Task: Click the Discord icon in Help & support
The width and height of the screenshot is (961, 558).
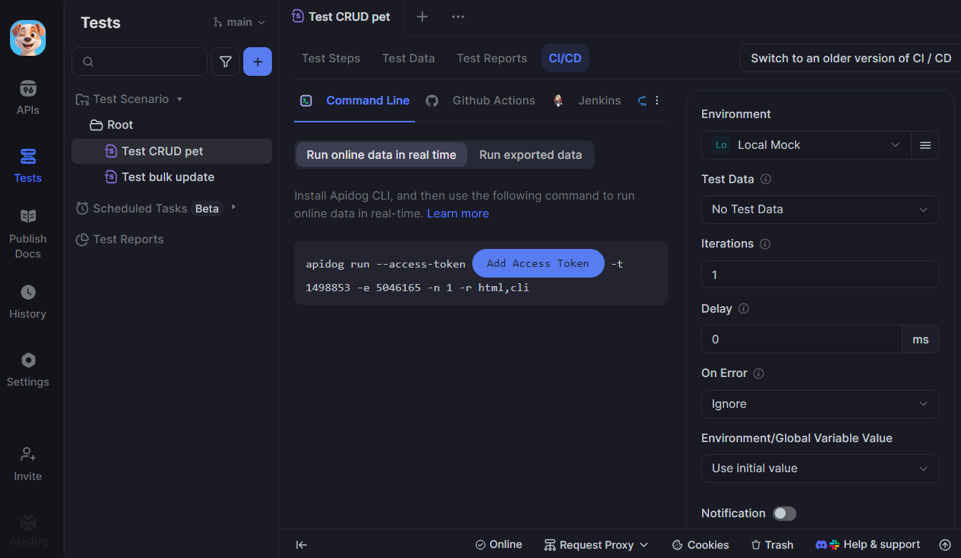Action: pyautogui.click(x=820, y=544)
